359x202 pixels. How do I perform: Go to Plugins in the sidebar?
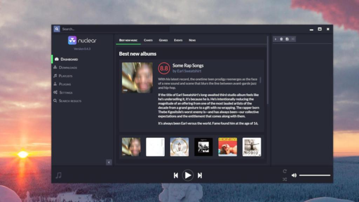(65, 85)
